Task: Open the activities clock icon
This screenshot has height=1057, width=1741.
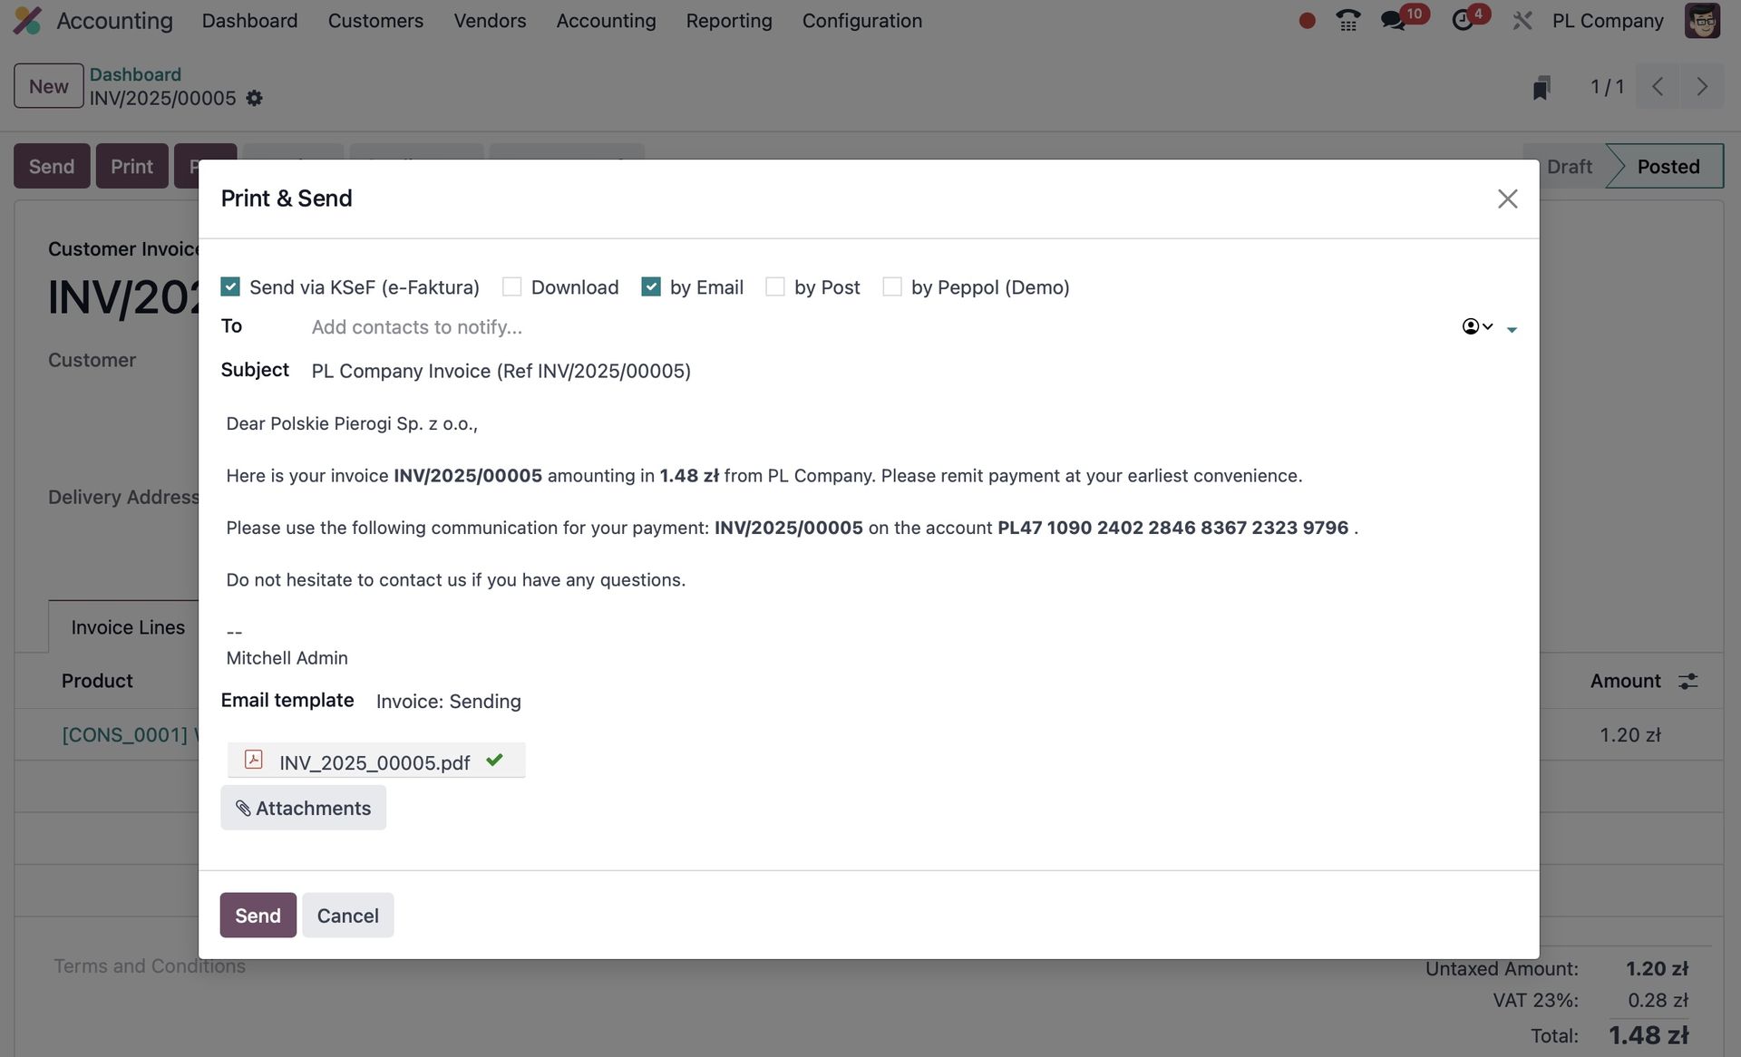Action: [x=1463, y=20]
